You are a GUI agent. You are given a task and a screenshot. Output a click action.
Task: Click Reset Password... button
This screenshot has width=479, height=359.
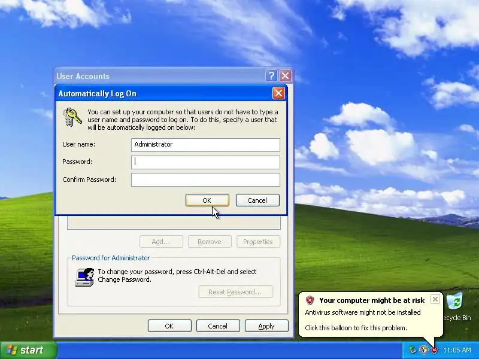235,292
